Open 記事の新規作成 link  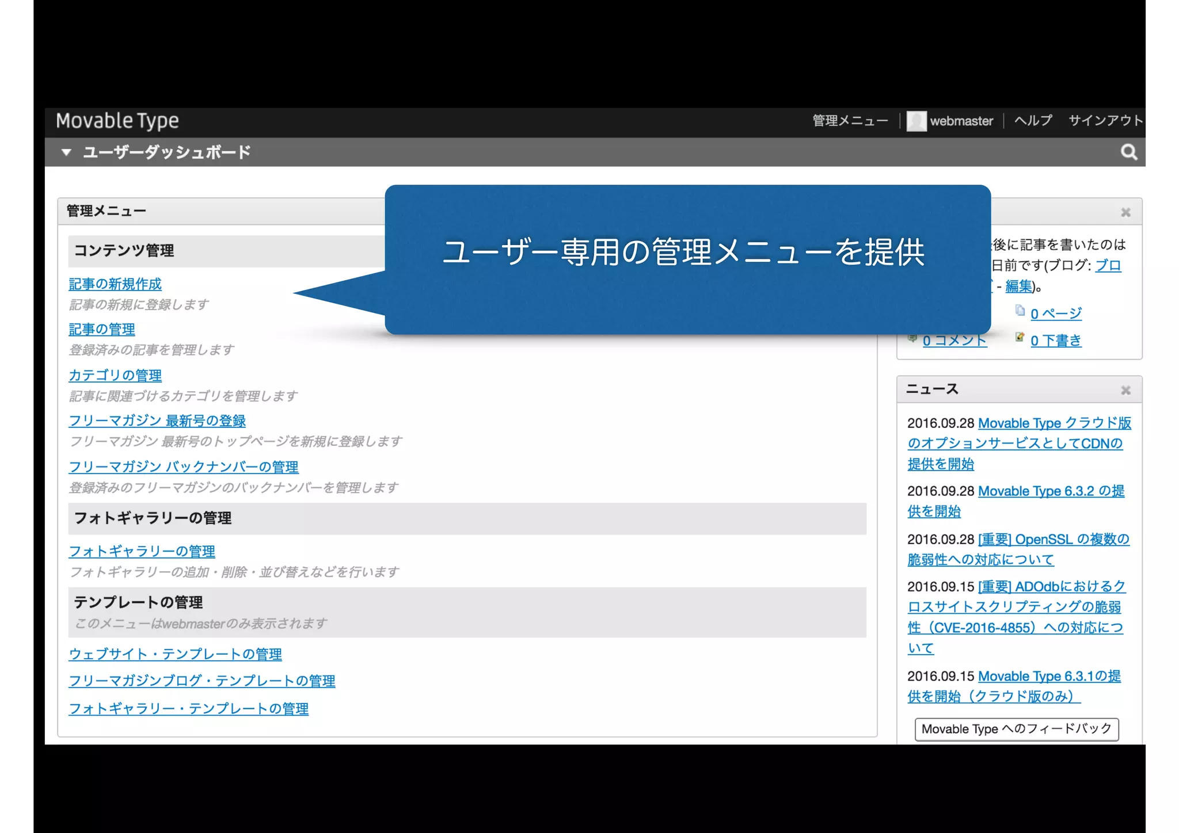pyautogui.click(x=115, y=284)
